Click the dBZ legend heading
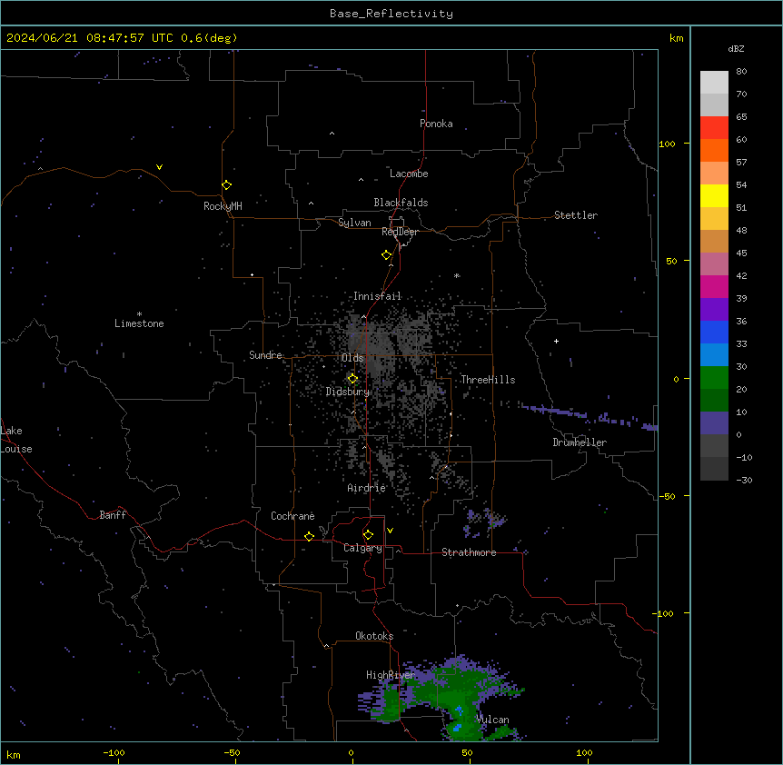Viewport: 783px width, 765px height. (x=736, y=49)
